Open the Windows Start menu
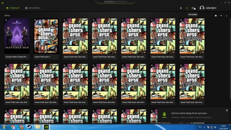 [4, 127]
